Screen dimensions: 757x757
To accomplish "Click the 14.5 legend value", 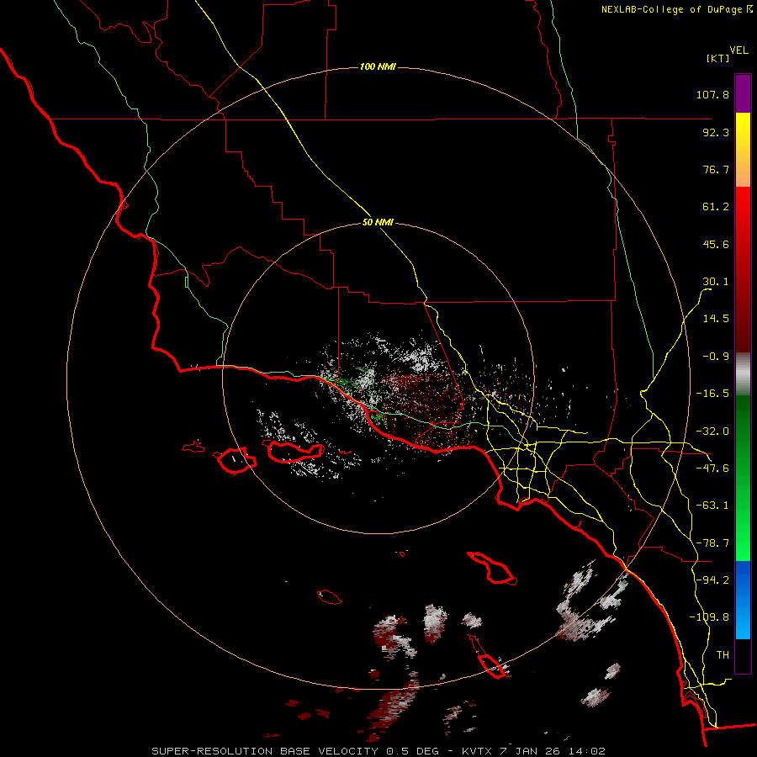I will pyautogui.click(x=716, y=319).
